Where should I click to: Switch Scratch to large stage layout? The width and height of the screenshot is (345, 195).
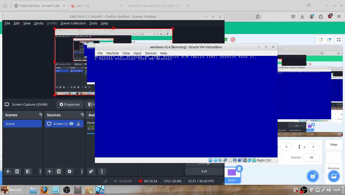click(329, 40)
